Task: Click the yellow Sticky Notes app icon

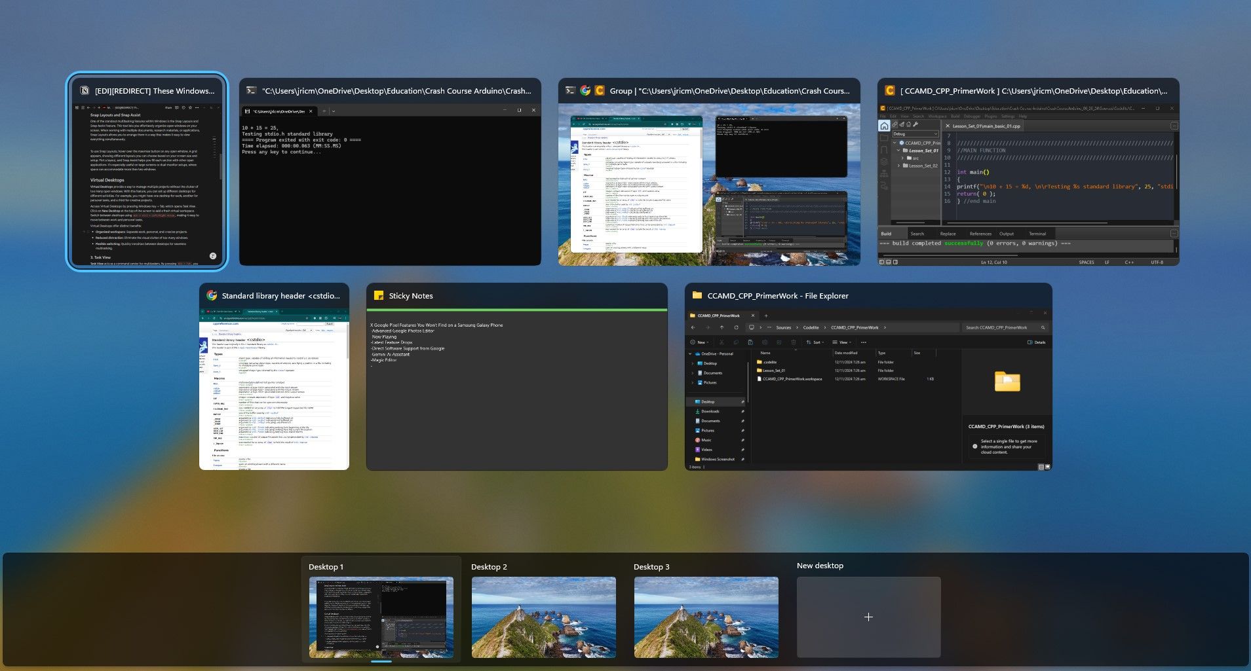Action: point(379,296)
